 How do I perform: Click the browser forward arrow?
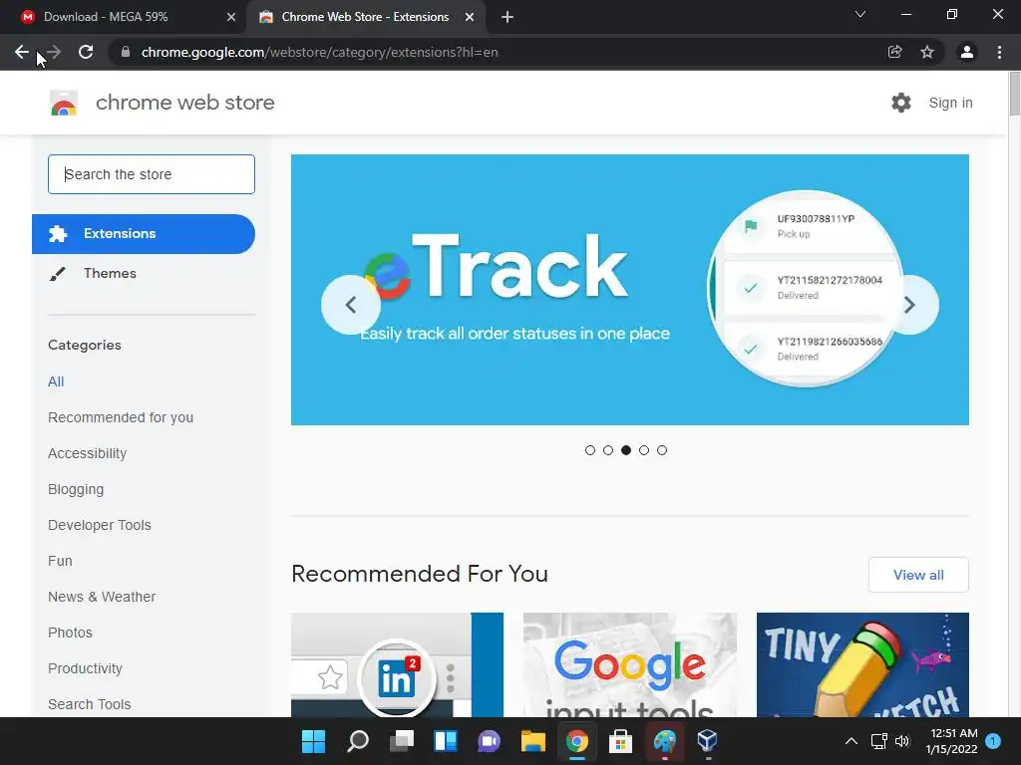pos(54,52)
